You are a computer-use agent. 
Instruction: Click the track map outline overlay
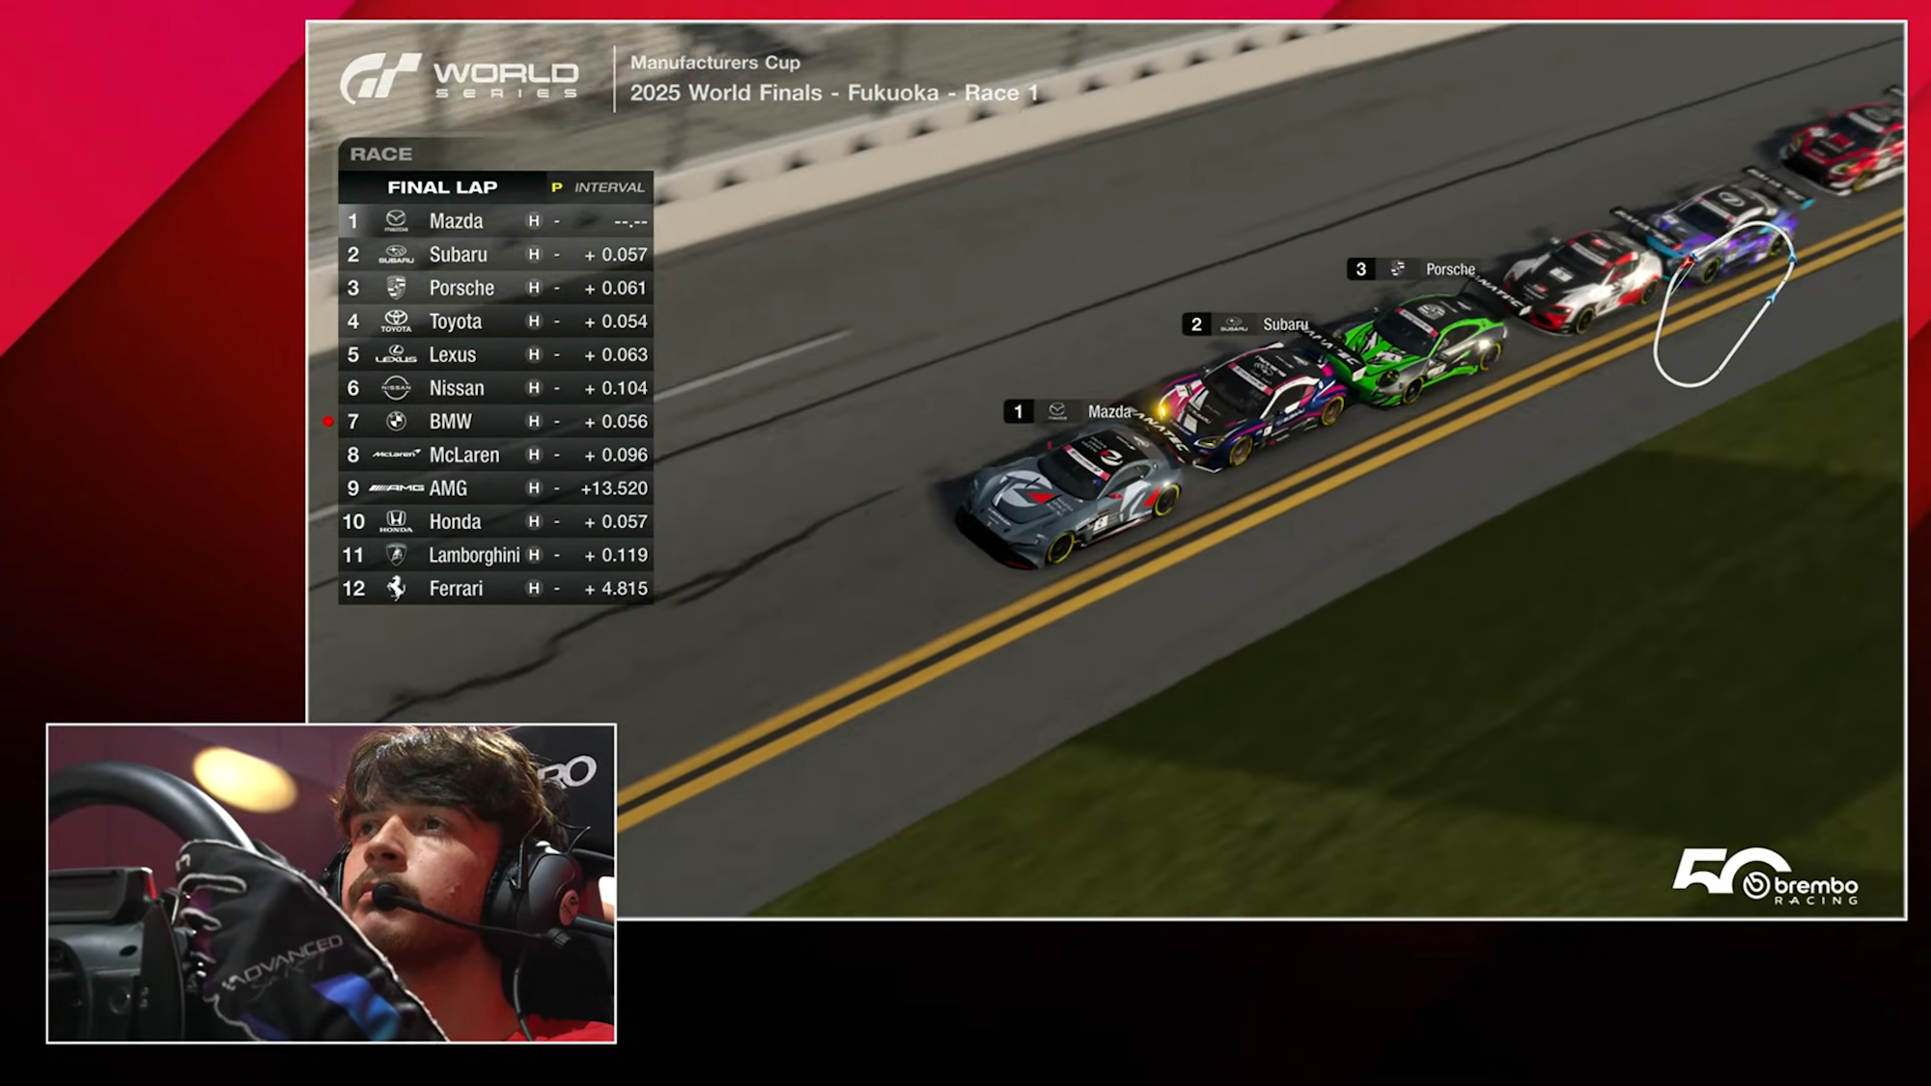click(1723, 304)
